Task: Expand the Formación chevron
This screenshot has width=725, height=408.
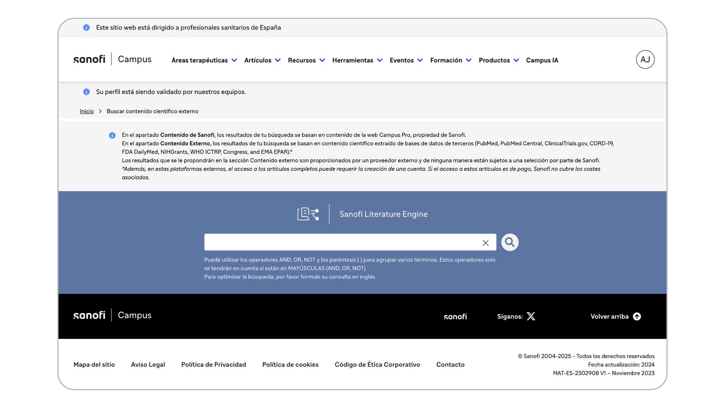Action: click(x=469, y=60)
